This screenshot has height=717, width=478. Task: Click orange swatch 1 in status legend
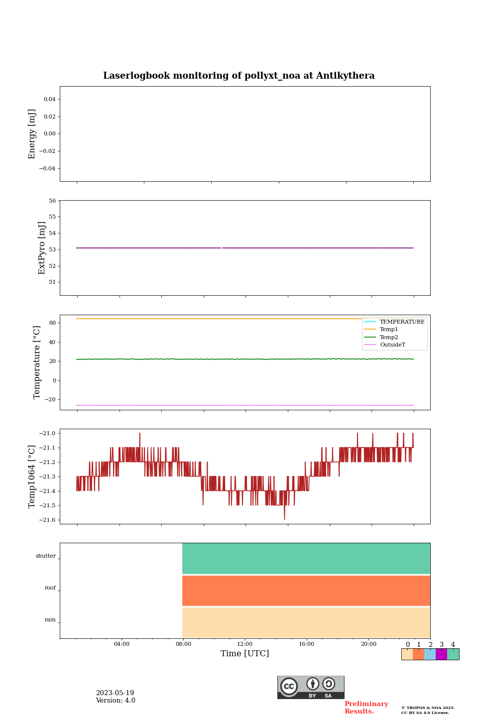point(418,654)
